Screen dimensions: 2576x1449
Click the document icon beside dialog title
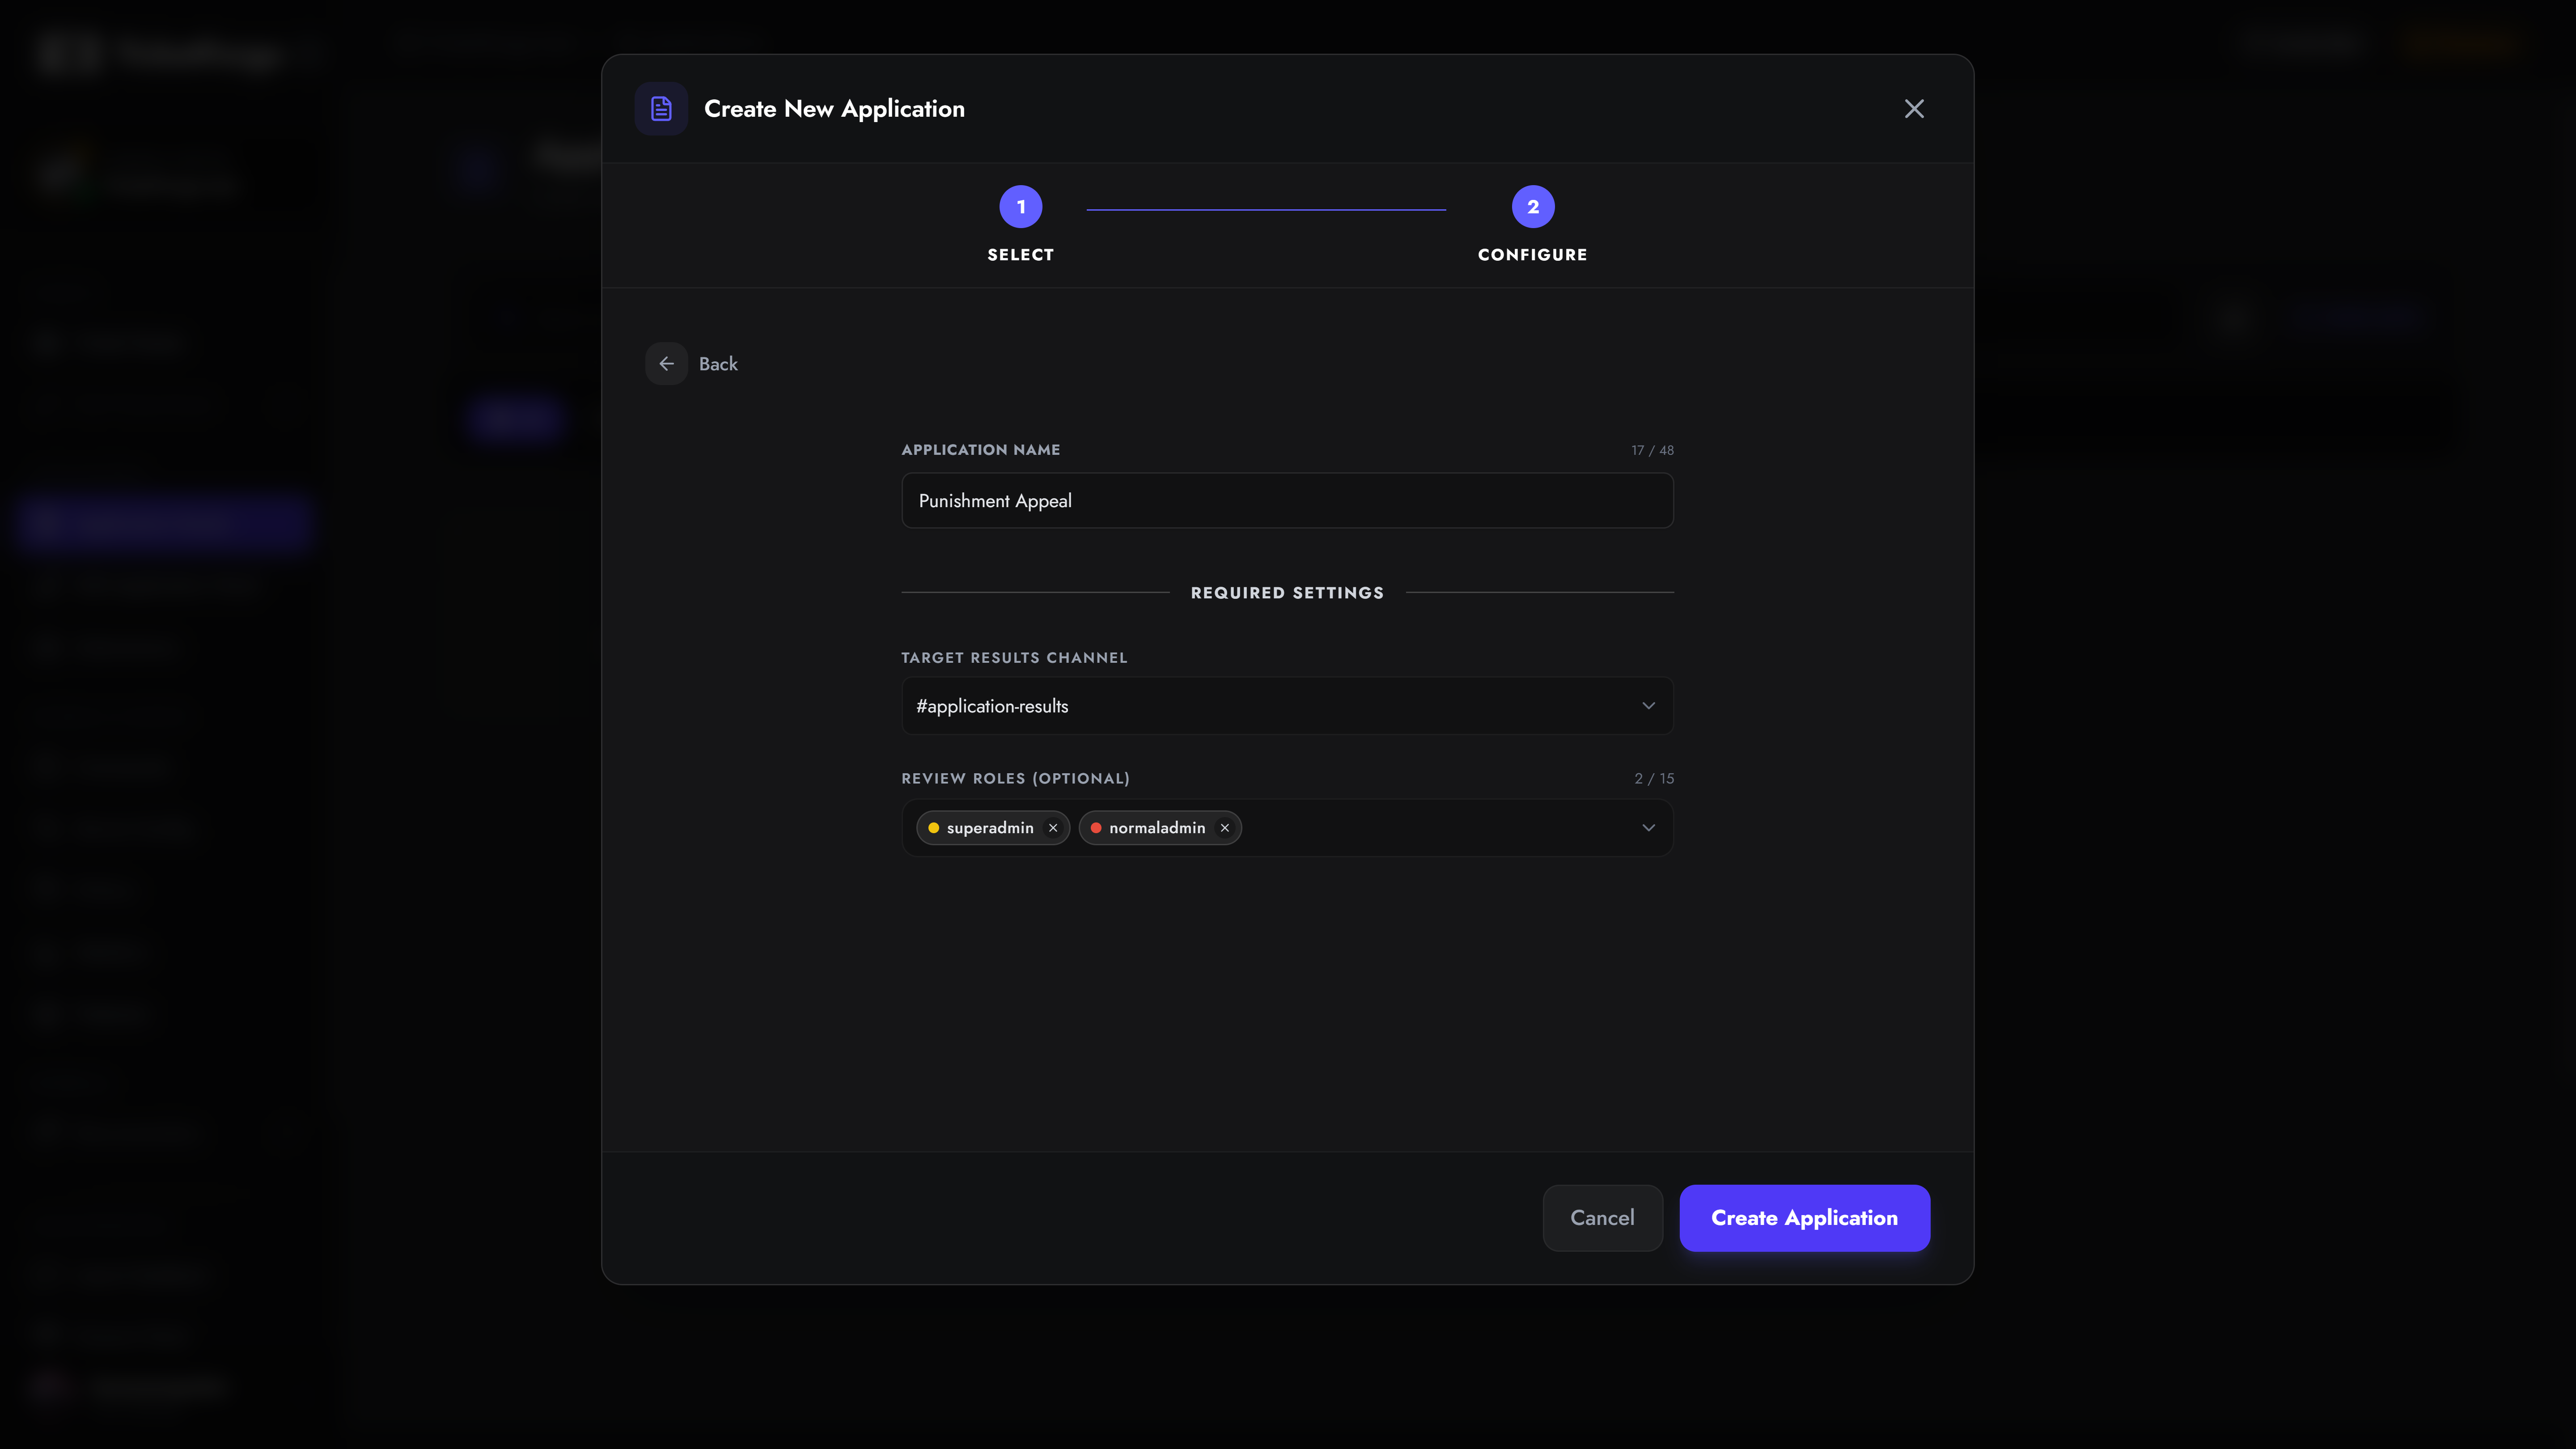coord(661,109)
